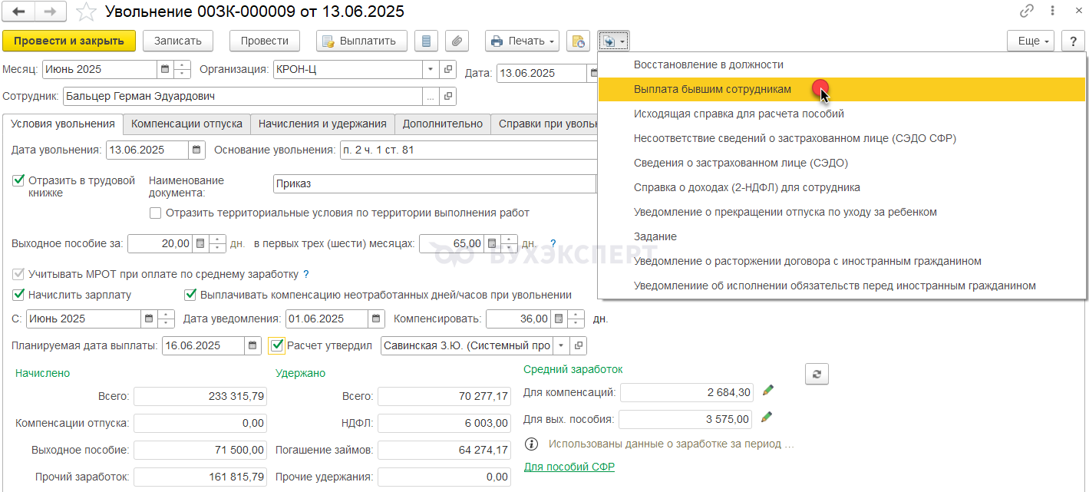Select the Условия увольнения tab
This screenshot has height=492, width=1089.
click(63, 124)
